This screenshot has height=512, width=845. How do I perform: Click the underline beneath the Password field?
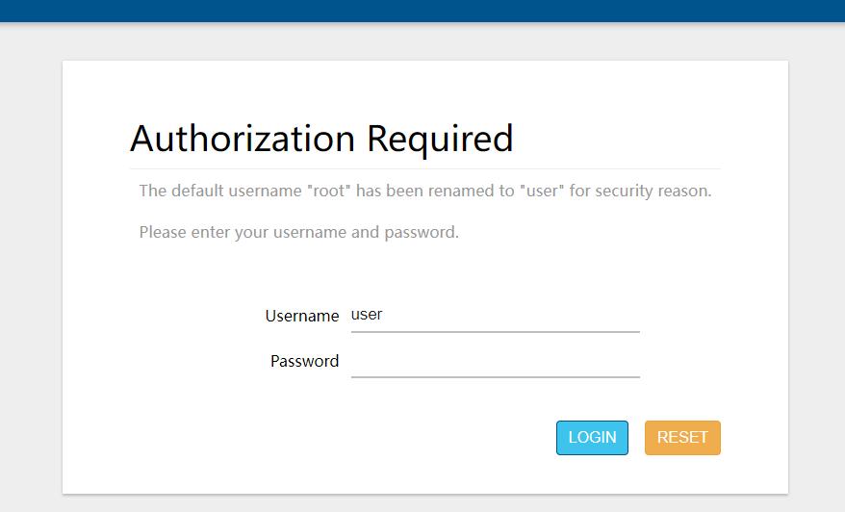pos(495,376)
